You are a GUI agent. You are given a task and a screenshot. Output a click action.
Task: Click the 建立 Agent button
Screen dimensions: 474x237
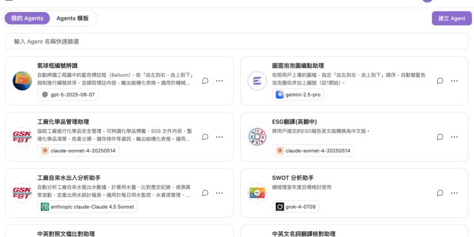click(452, 18)
